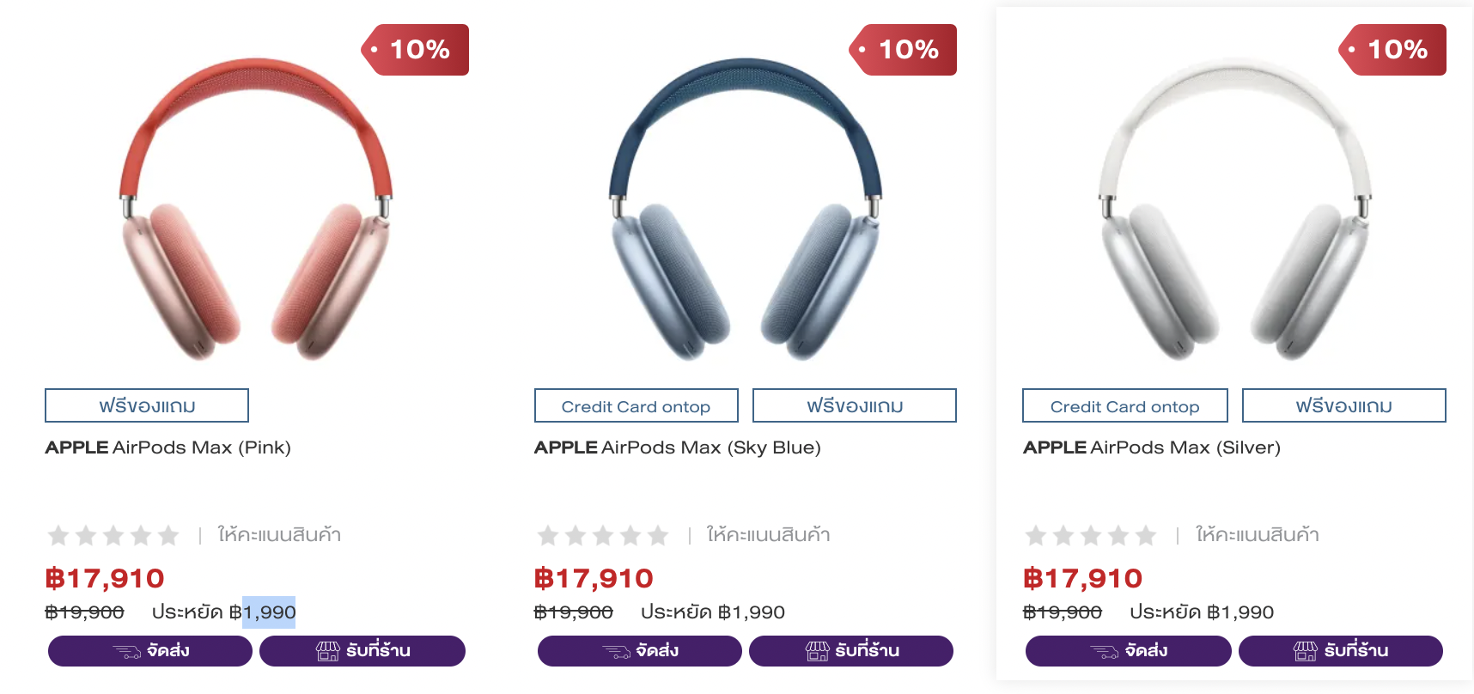Click the APPLE AirPods Max (Sky Blue) title
The image size is (1474, 694).
pos(677,447)
